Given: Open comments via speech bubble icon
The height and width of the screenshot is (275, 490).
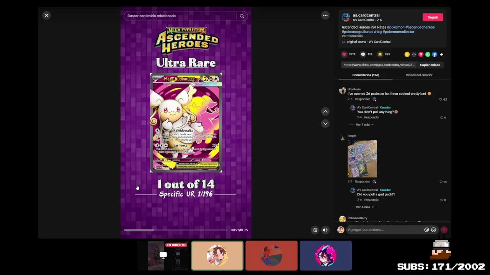Looking at the screenshot, I should click(x=363, y=54).
